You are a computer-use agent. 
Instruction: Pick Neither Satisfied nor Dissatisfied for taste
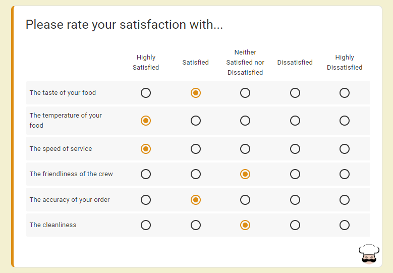click(245, 93)
